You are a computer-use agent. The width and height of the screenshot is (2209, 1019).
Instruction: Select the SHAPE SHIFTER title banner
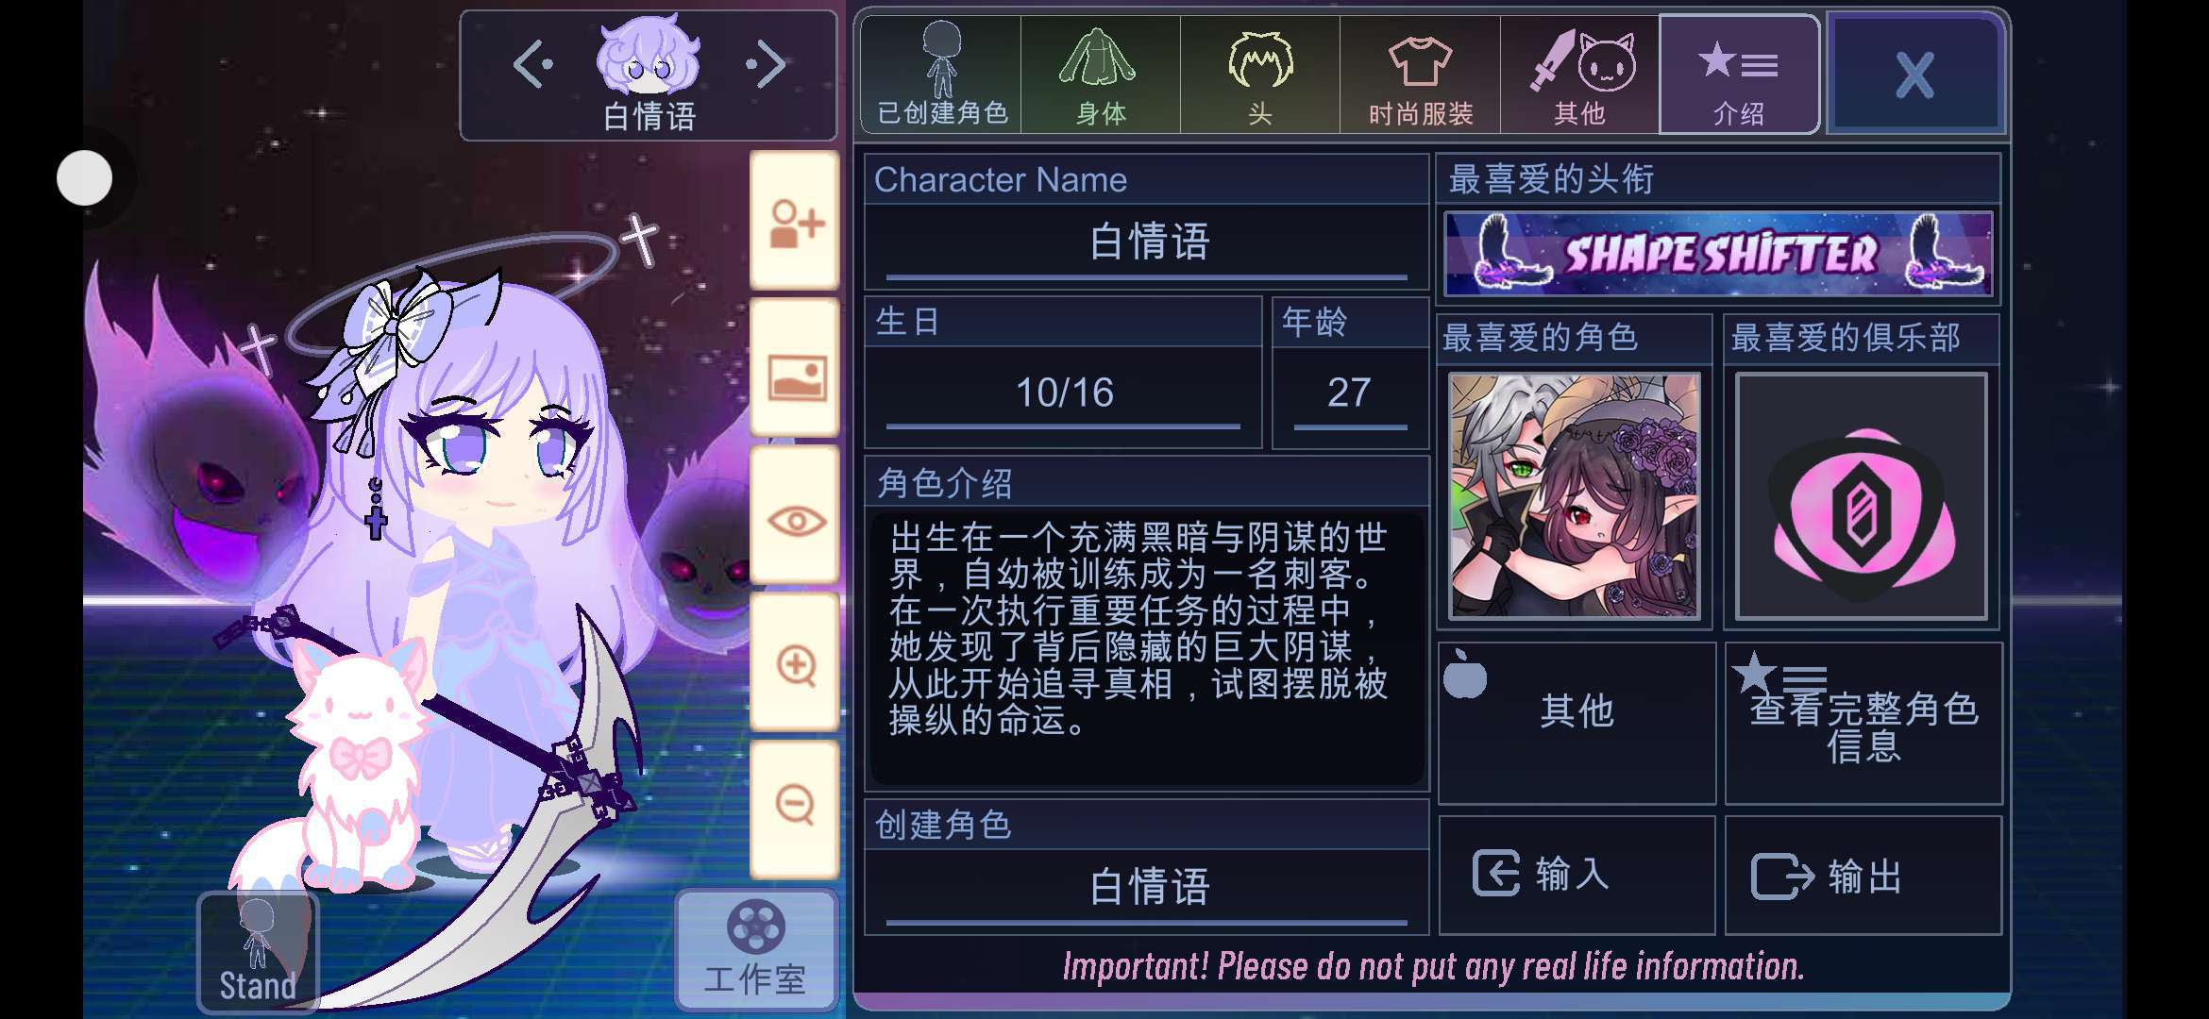pos(1718,254)
